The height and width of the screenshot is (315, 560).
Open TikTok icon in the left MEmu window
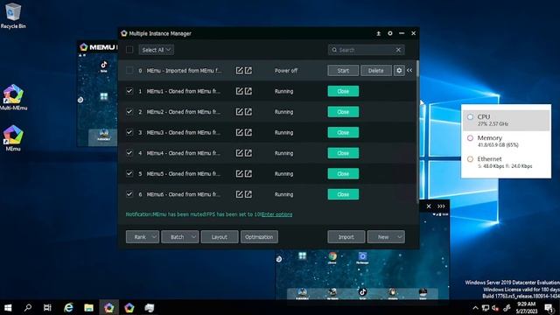103,66
